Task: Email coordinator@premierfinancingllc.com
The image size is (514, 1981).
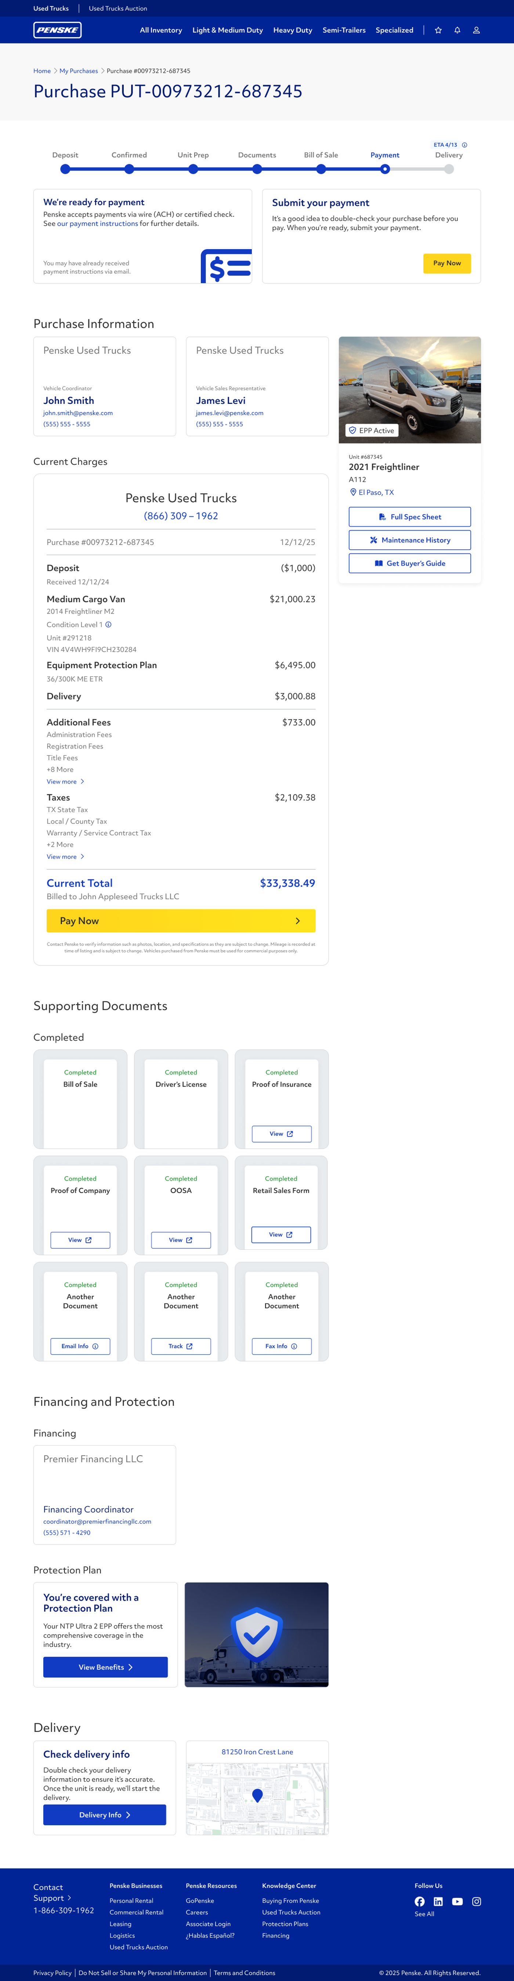Action: (x=97, y=1521)
